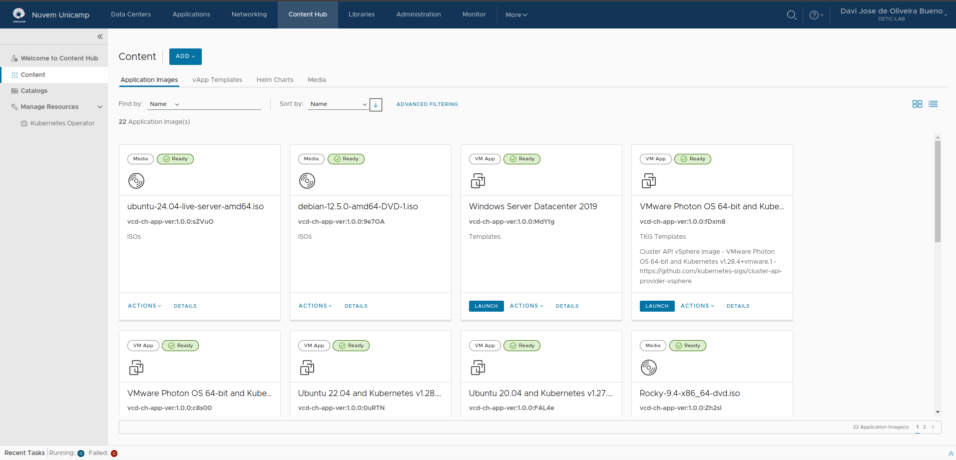Click Ubuntu 22.04 and Kubernetes v1.28 title
The image size is (956, 460).
[x=370, y=394]
